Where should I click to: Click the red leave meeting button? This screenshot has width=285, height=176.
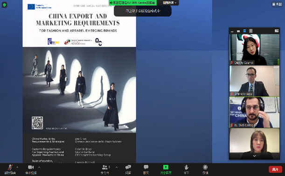[275, 169]
